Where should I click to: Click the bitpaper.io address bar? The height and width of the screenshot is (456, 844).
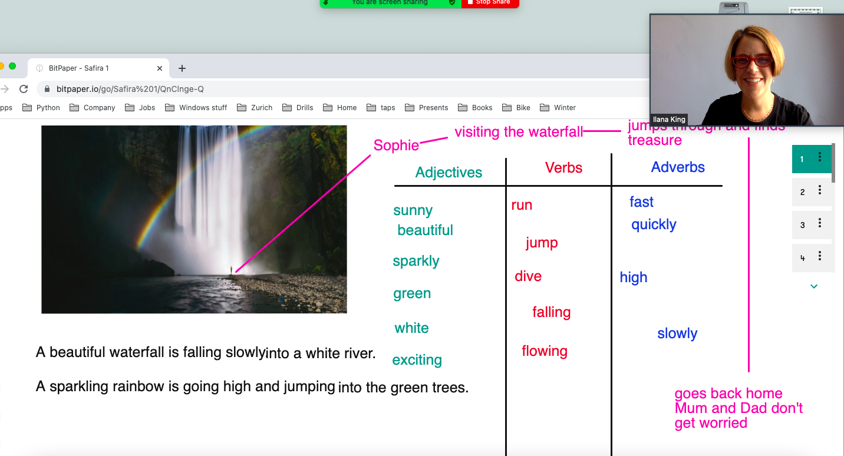295,89
